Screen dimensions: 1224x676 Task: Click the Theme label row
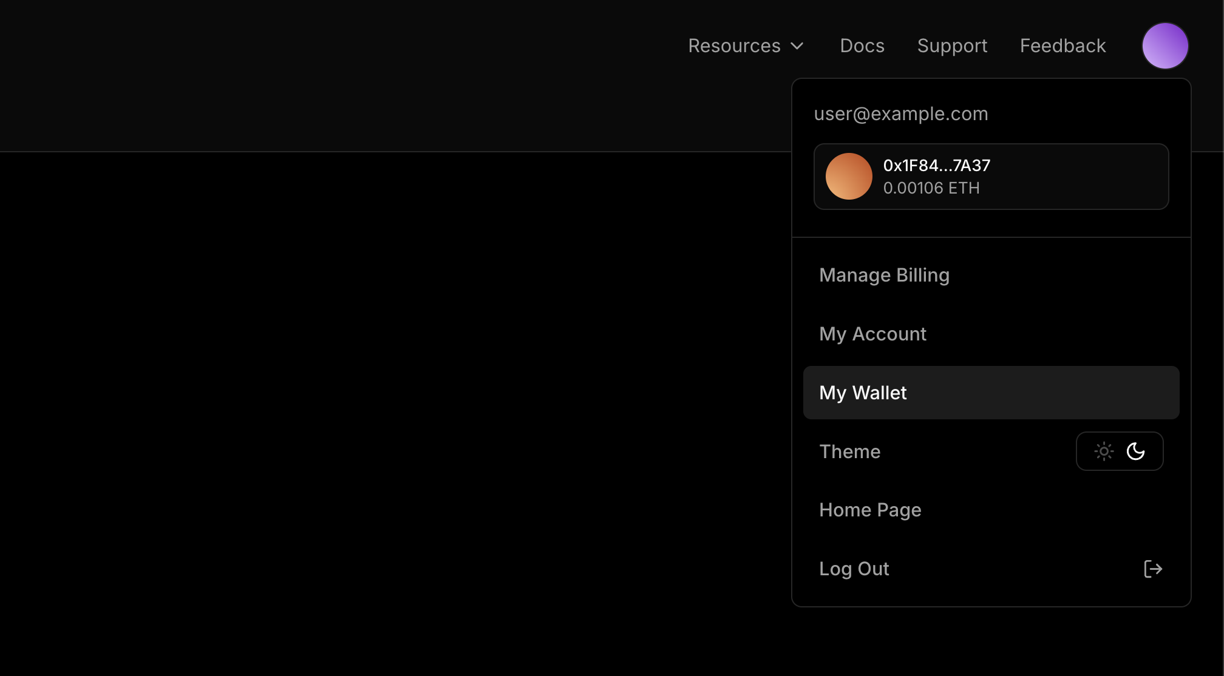[850, 451]
